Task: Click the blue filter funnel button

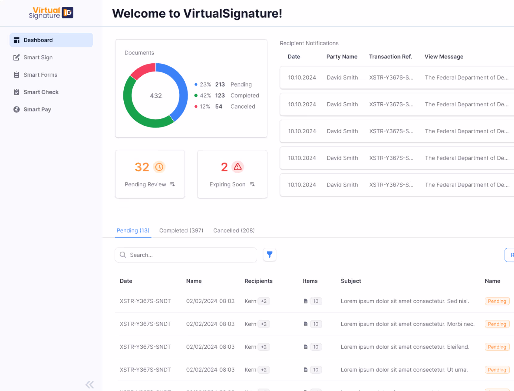Action: (270, 255)
